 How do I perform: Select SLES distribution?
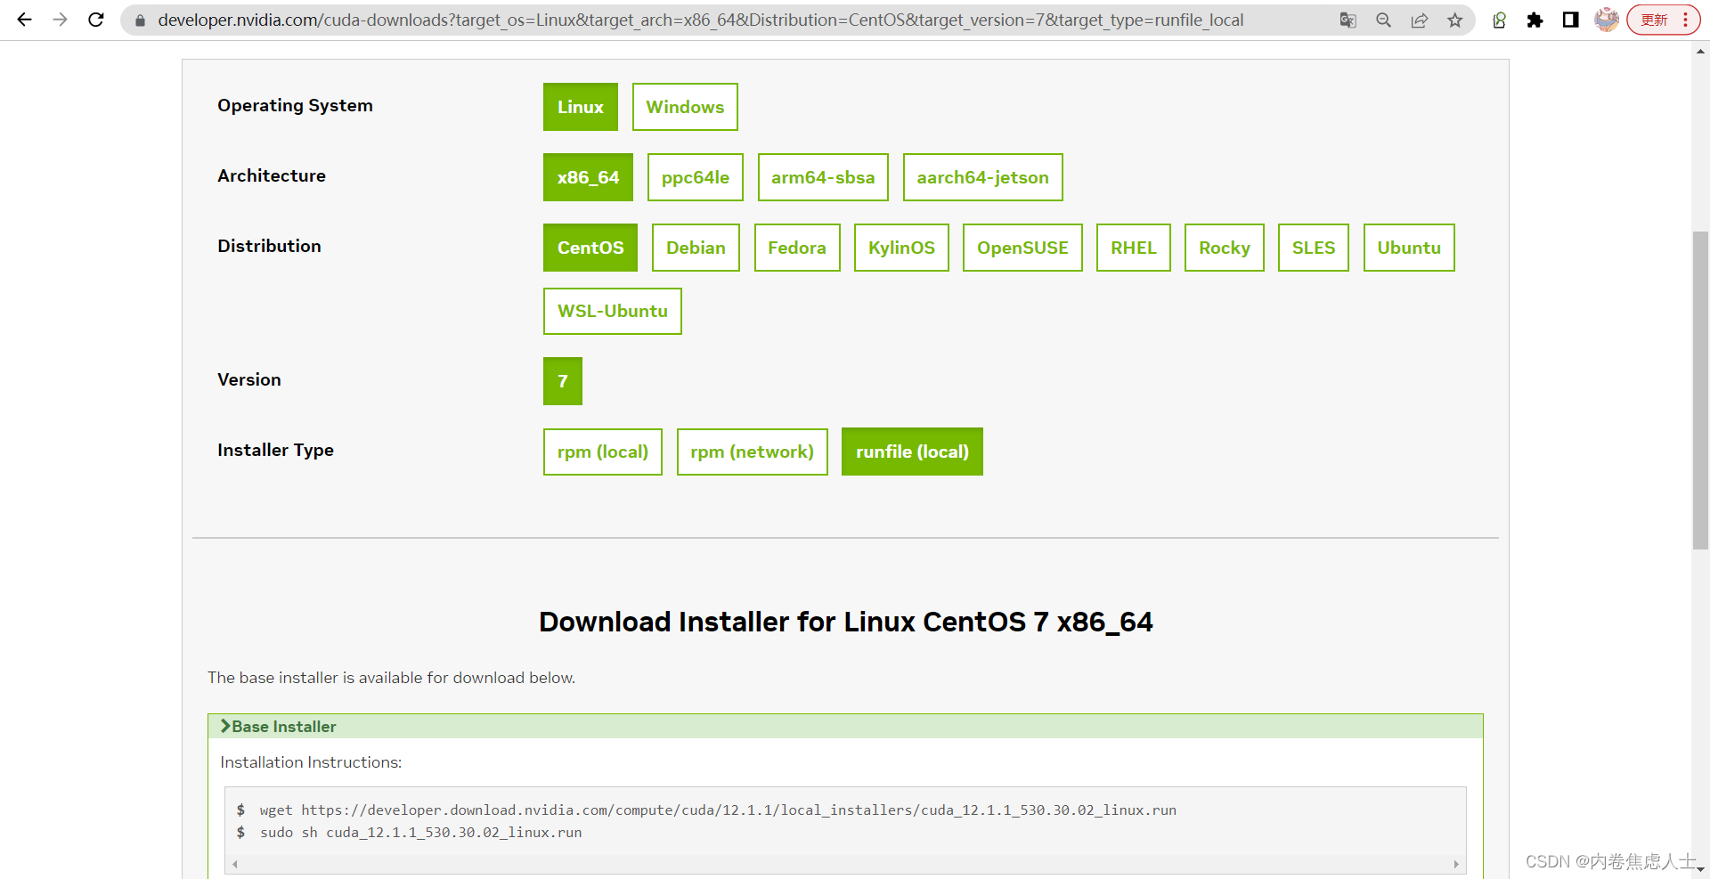[x=1314, y=248]
